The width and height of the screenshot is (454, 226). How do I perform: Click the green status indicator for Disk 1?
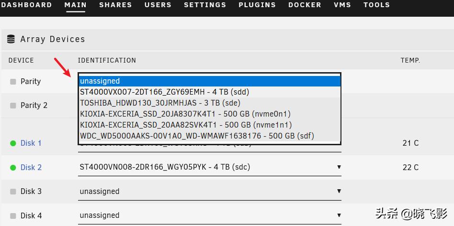pyautogui.click(x=13, y=143)
